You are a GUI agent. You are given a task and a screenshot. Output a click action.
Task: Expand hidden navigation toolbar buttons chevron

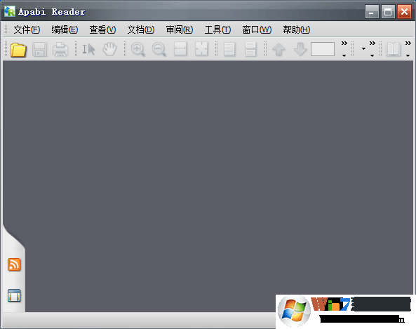(x=344, y=43)
